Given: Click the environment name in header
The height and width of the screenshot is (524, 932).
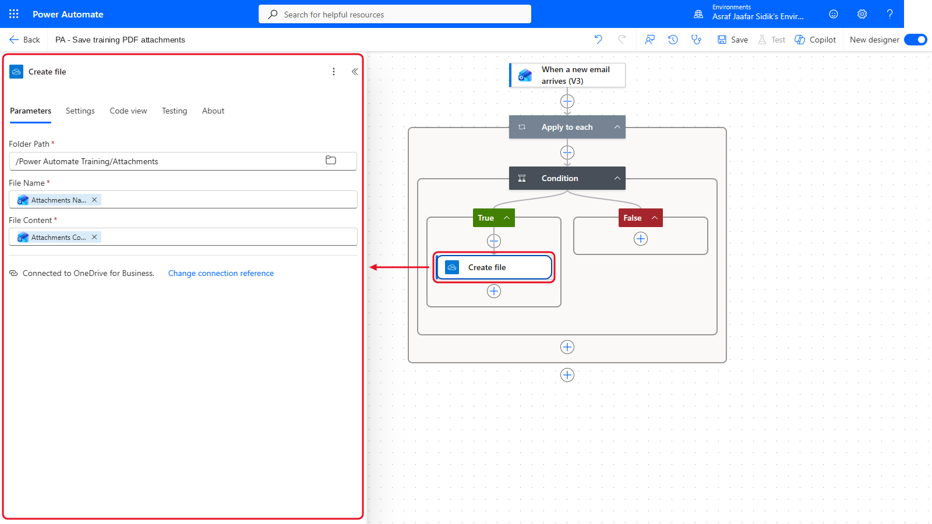Looking at the screenshot, I should coord(758,17).
